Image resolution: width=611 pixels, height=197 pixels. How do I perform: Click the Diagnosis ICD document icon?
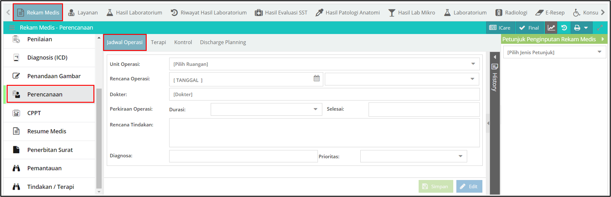16,58
